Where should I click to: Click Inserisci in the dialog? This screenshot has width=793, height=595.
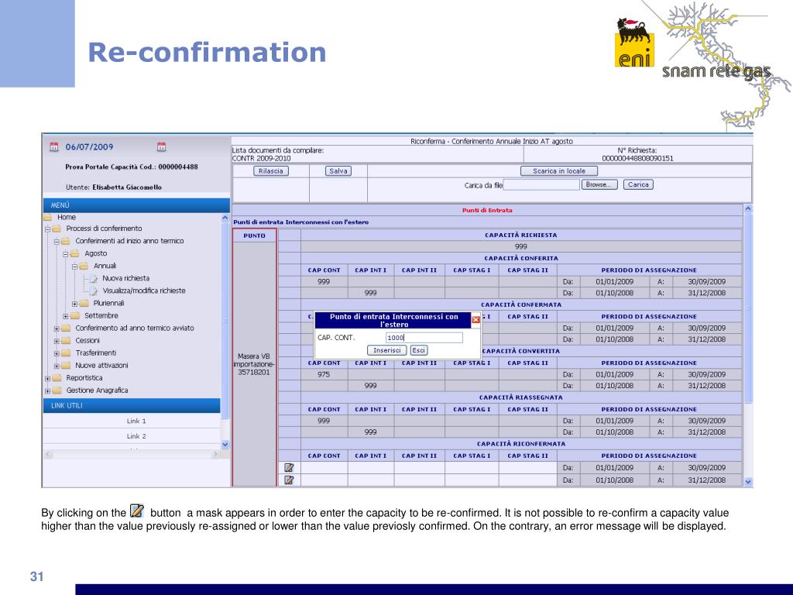pos(387,350)
